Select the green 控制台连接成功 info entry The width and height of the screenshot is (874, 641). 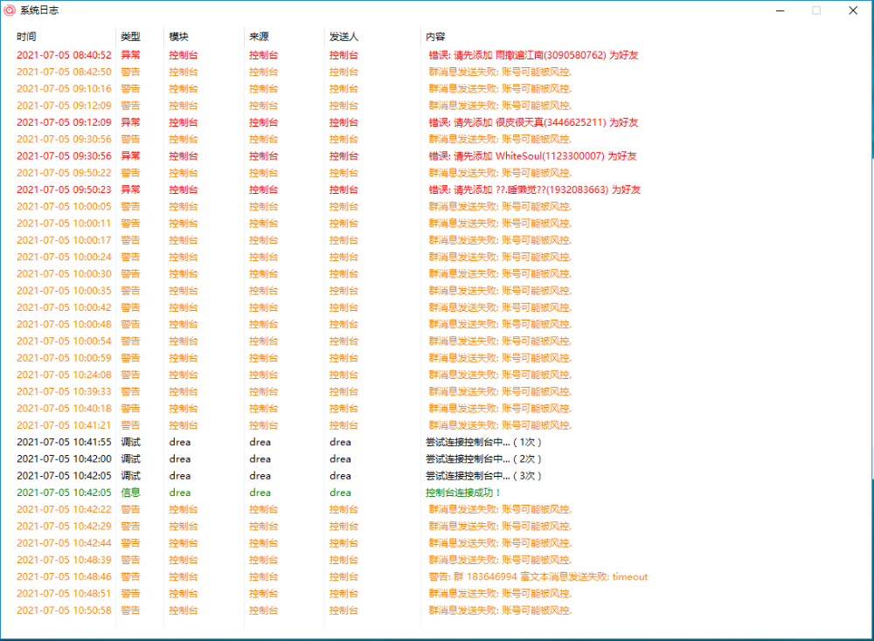(463, 493)
